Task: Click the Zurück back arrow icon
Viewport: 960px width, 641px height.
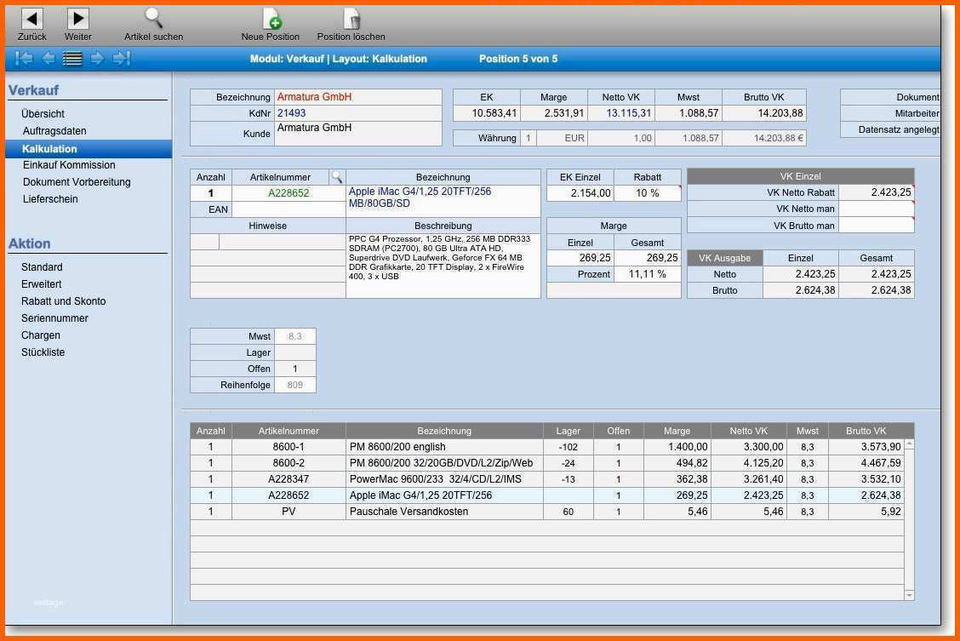Action: [31, 19]
